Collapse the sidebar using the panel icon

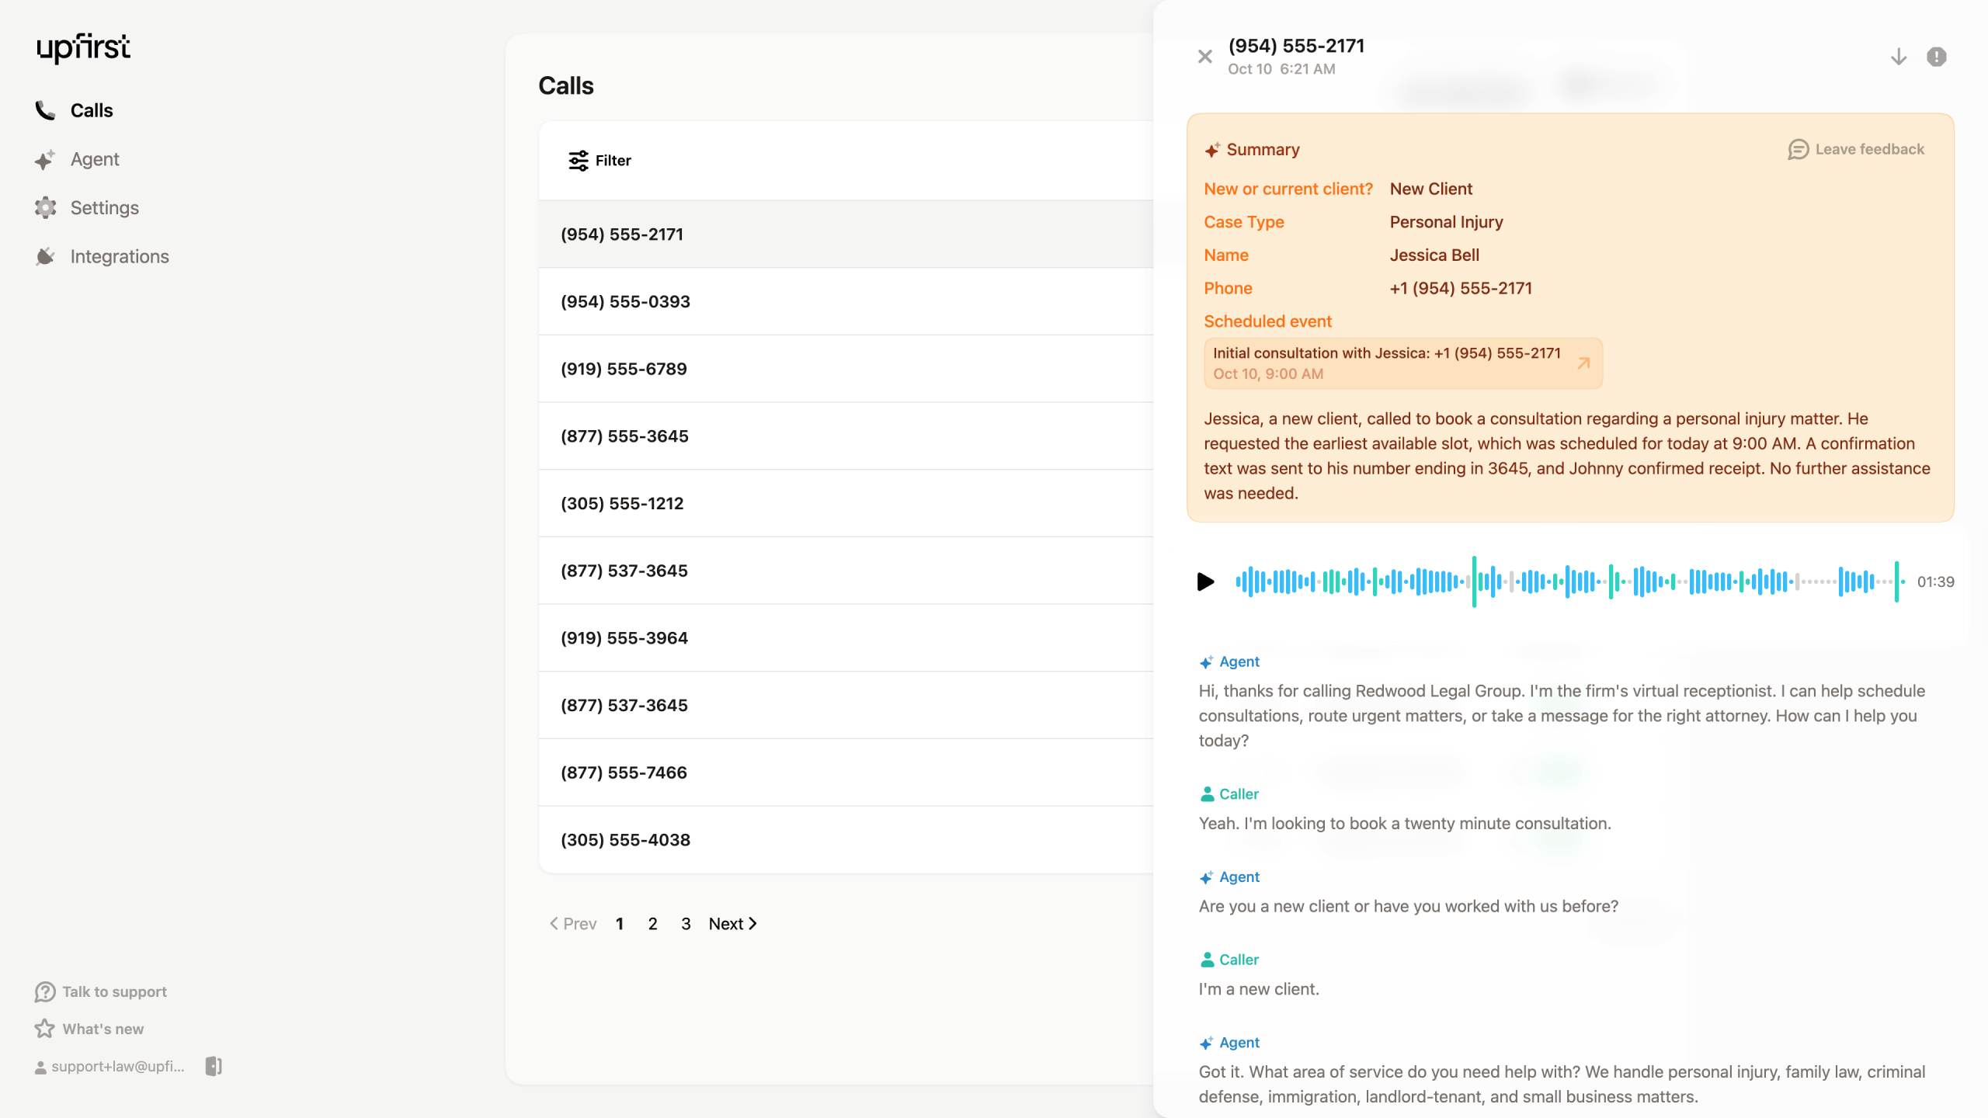[x=214, y=1066]
